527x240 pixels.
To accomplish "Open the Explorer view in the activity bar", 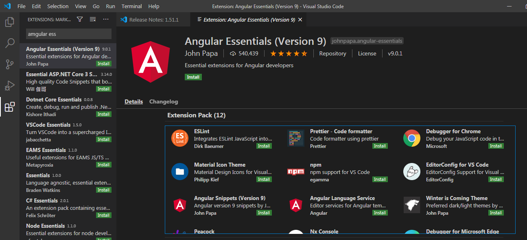I will (x=9, y=22).
